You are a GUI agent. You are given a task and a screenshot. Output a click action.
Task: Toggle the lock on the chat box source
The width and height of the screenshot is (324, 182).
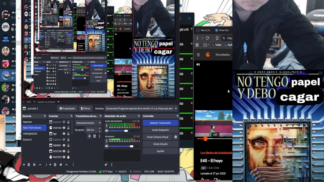point(68,128)
